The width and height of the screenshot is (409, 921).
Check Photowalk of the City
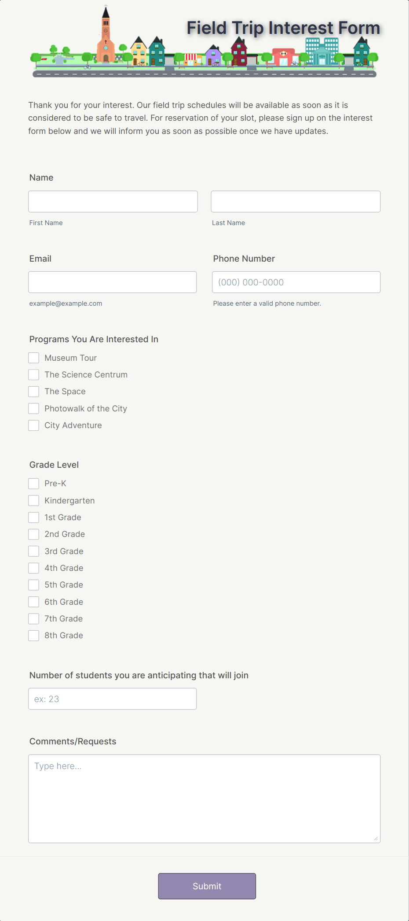pos(33,408)
